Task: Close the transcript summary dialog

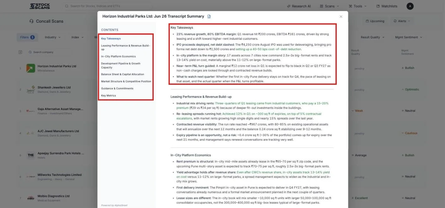Action: point(341,16)
